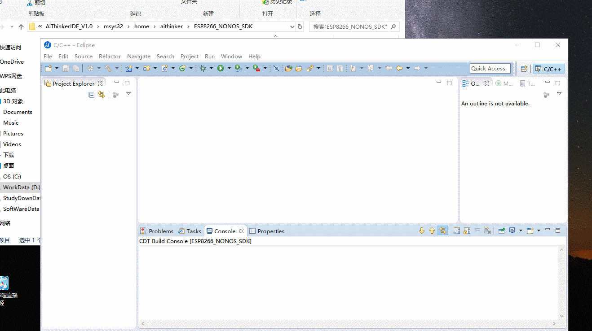Click the Profile launch icon
This screenshot has width=592, height=331.
(x=239, y=68)
